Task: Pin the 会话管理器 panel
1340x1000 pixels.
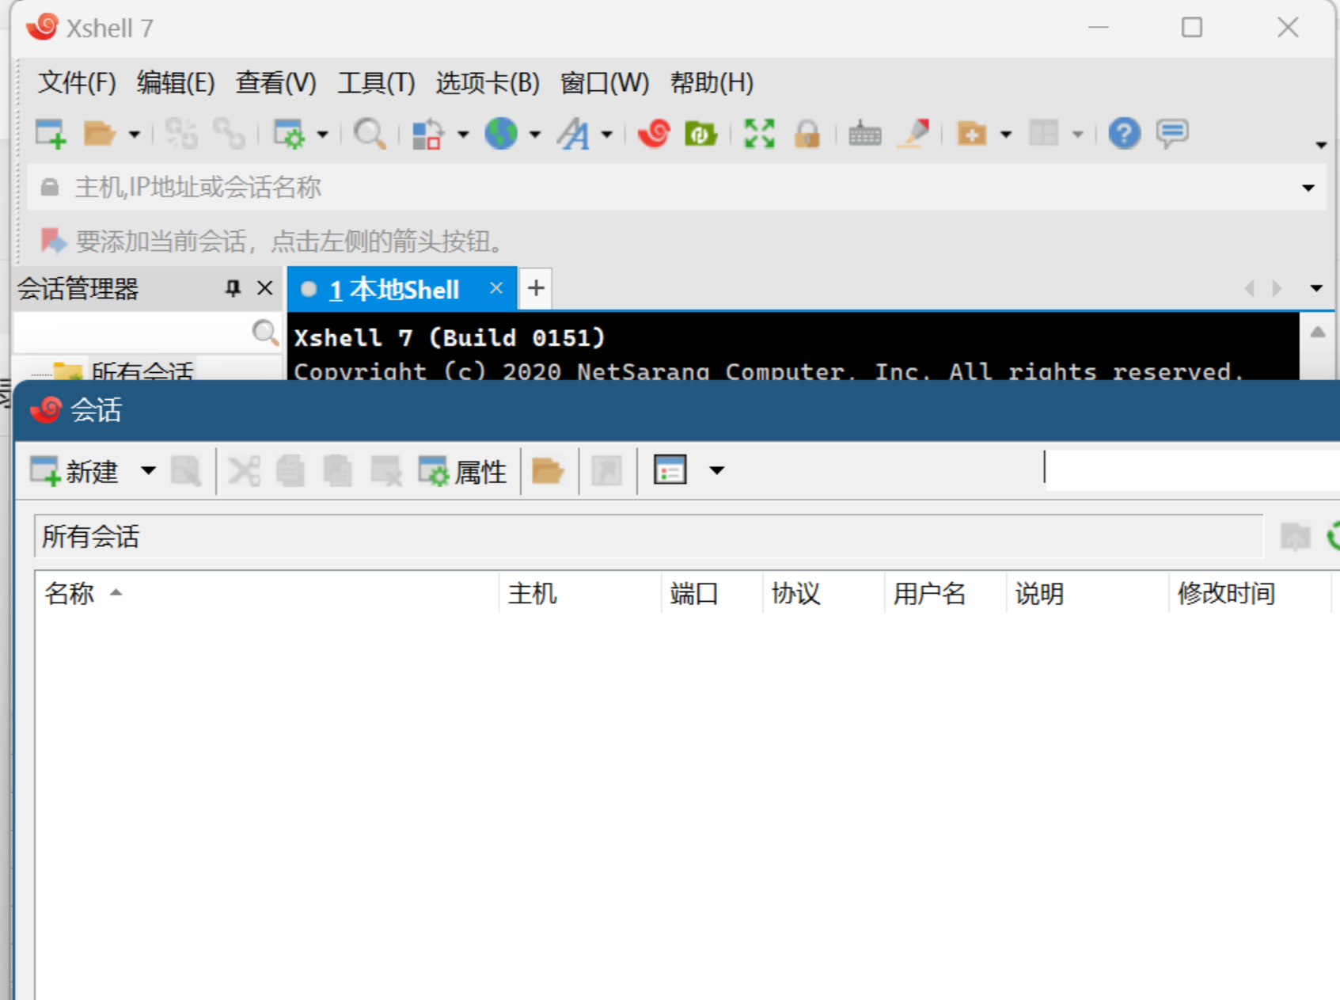Action: [231, 288]
